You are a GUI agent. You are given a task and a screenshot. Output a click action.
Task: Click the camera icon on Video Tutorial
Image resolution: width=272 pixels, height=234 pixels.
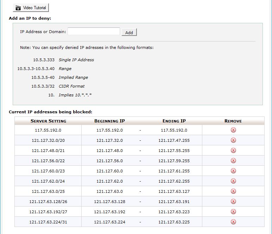tap(18, 8)
